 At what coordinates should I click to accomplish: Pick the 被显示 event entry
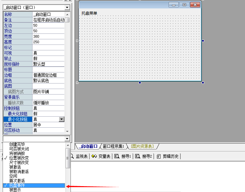click(x=34, y=190)
